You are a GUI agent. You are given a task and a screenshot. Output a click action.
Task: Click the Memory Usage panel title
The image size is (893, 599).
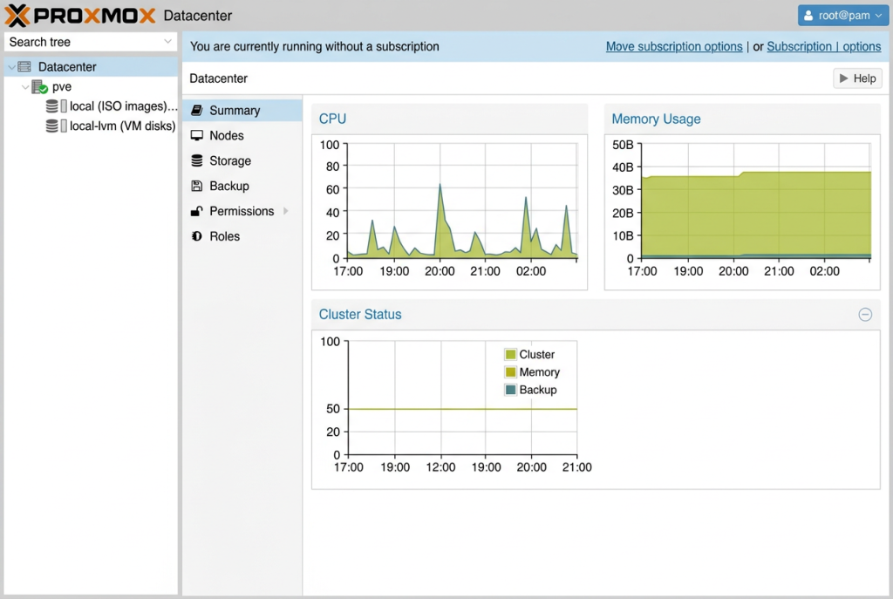656,119
